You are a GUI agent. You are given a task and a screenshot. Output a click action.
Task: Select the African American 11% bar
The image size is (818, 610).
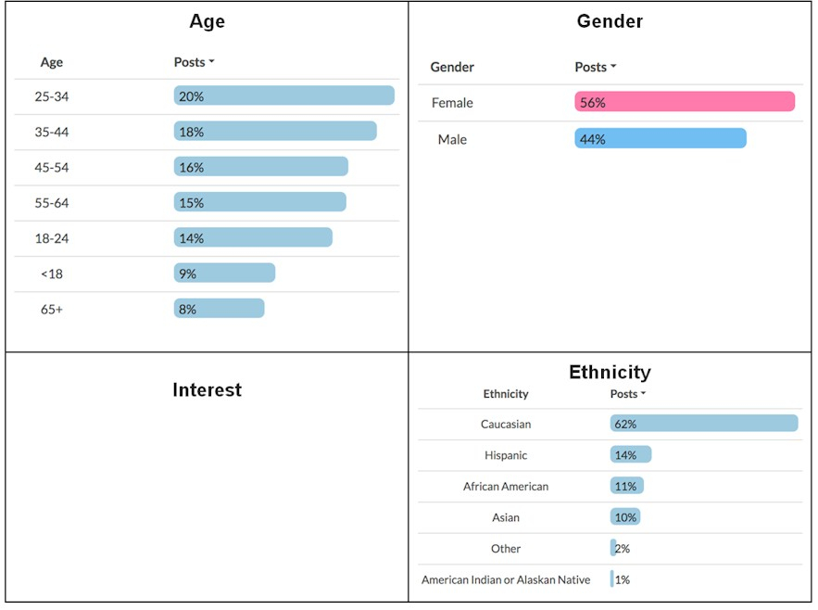[627, 486]
